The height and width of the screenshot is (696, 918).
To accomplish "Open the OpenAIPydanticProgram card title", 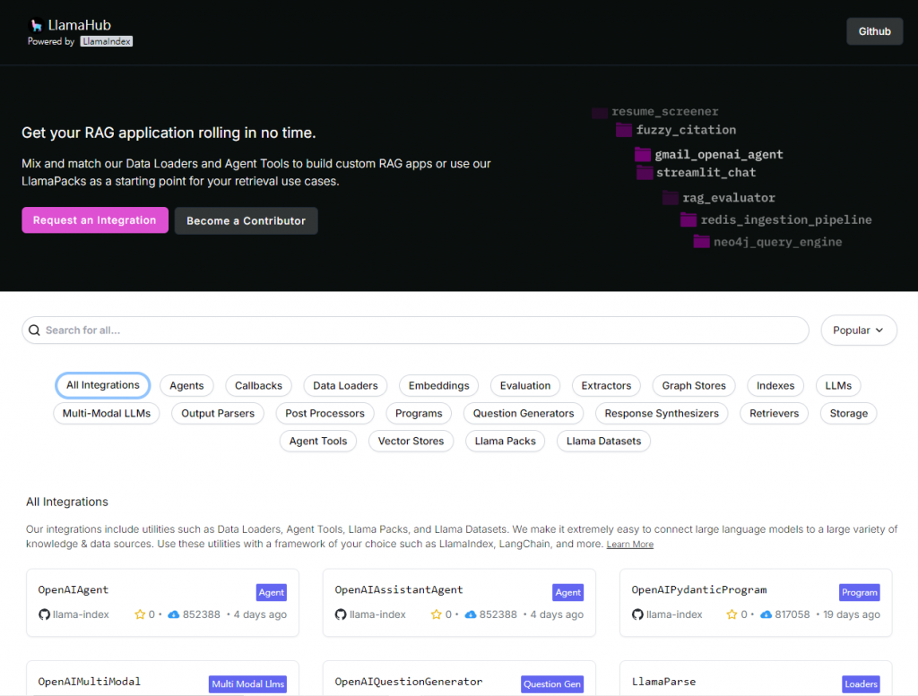I will tap(699, 589).
